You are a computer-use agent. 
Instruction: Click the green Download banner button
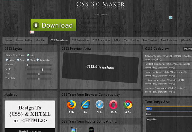53,25
